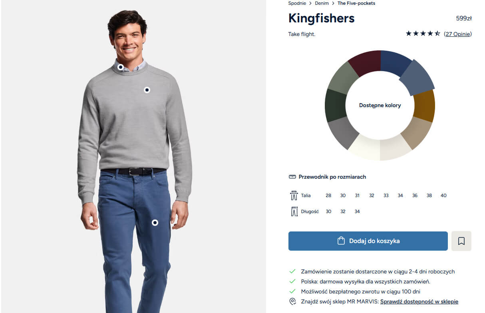Choose the dark green color segment
This screenshot has height=313, width=485.
click(336, 105)
